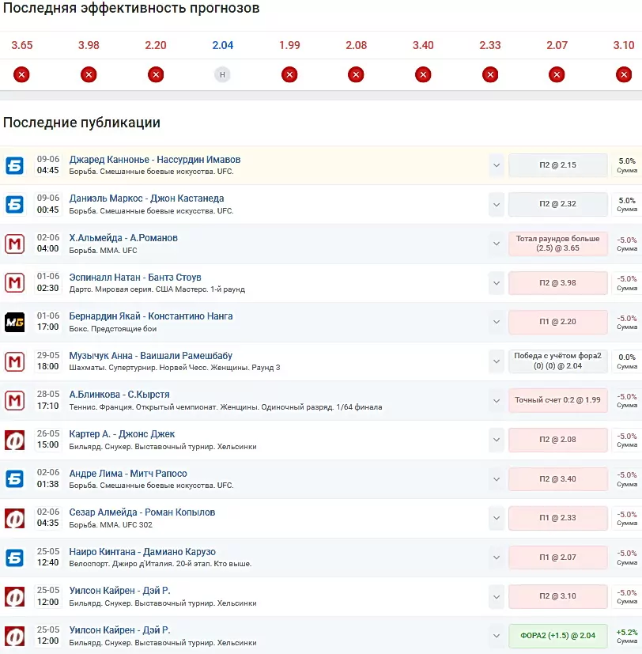This screenshot has width=642, height=654.
Task: Click the П1 @ 2.33 bet button
Action: pos(557,518)
